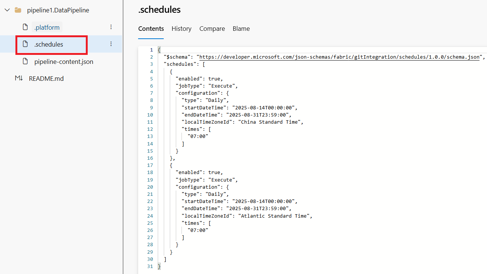The height and width of the screenshot is (274, 487).
Task: Open pipeline-content.json file
Action: pos(64,62)
